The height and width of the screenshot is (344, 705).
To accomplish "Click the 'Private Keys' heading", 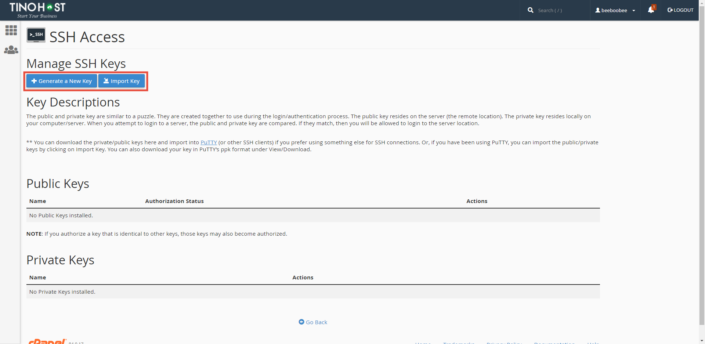I will click(60, 260).
